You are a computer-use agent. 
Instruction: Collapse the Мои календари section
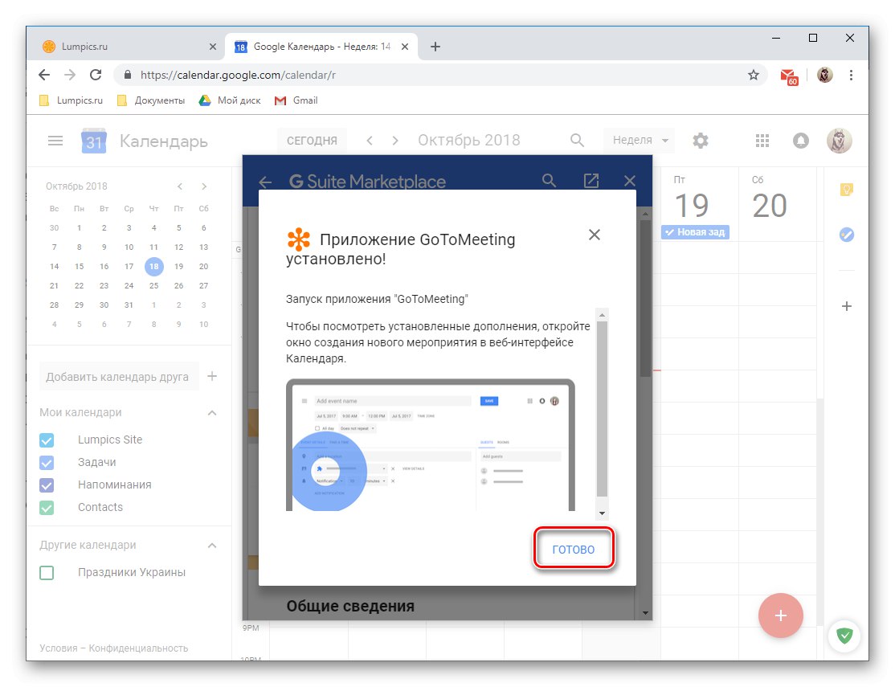tap(211, 412)
